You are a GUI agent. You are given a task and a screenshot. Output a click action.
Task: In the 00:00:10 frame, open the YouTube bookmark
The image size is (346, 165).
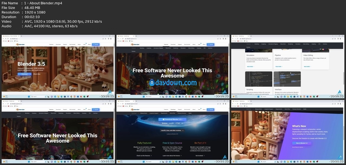[x=10, y=41]
